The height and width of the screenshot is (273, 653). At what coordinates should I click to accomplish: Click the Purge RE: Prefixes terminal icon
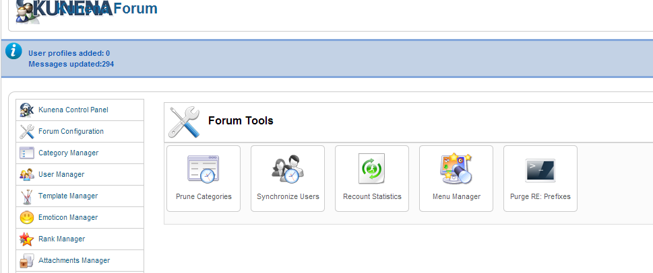[x=540, y=170]
